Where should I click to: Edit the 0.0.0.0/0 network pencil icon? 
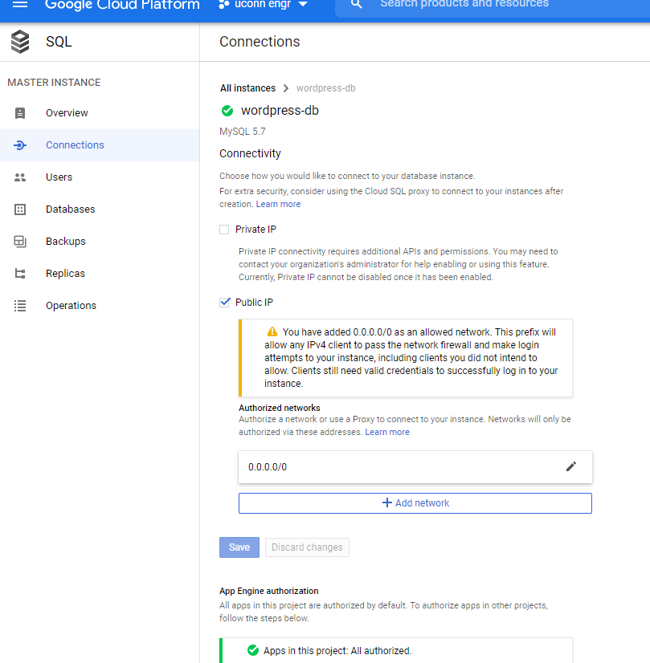pyautogui.click(x=571, y=466)
